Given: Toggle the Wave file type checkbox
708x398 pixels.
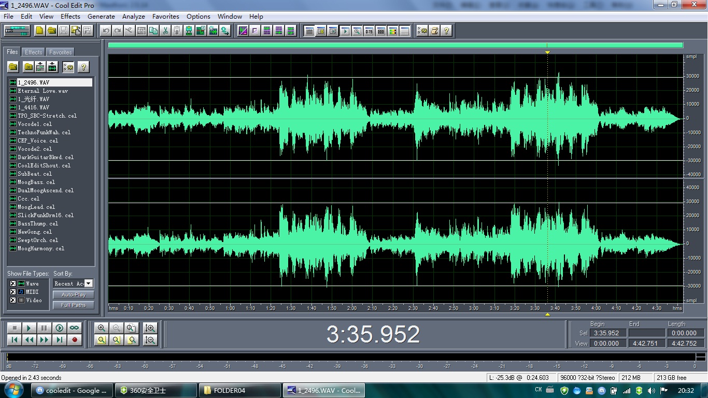Looking at the screenshot, I should 13,283.
